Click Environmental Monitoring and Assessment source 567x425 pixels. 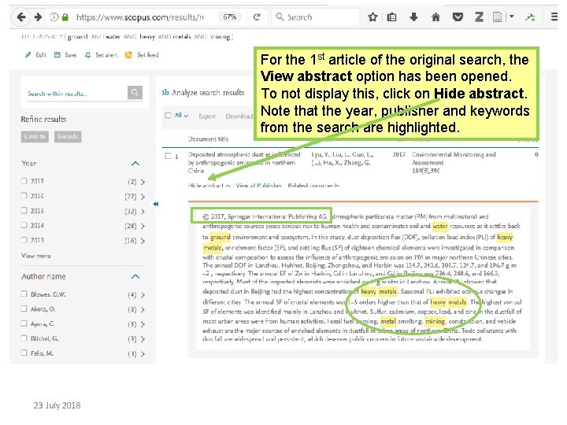pos(454,158)
